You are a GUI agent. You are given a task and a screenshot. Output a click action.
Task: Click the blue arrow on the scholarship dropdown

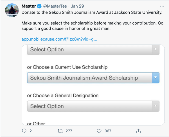point(156,78)
